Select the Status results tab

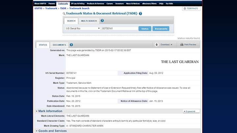pyautogui.click(x=43, y=45)
